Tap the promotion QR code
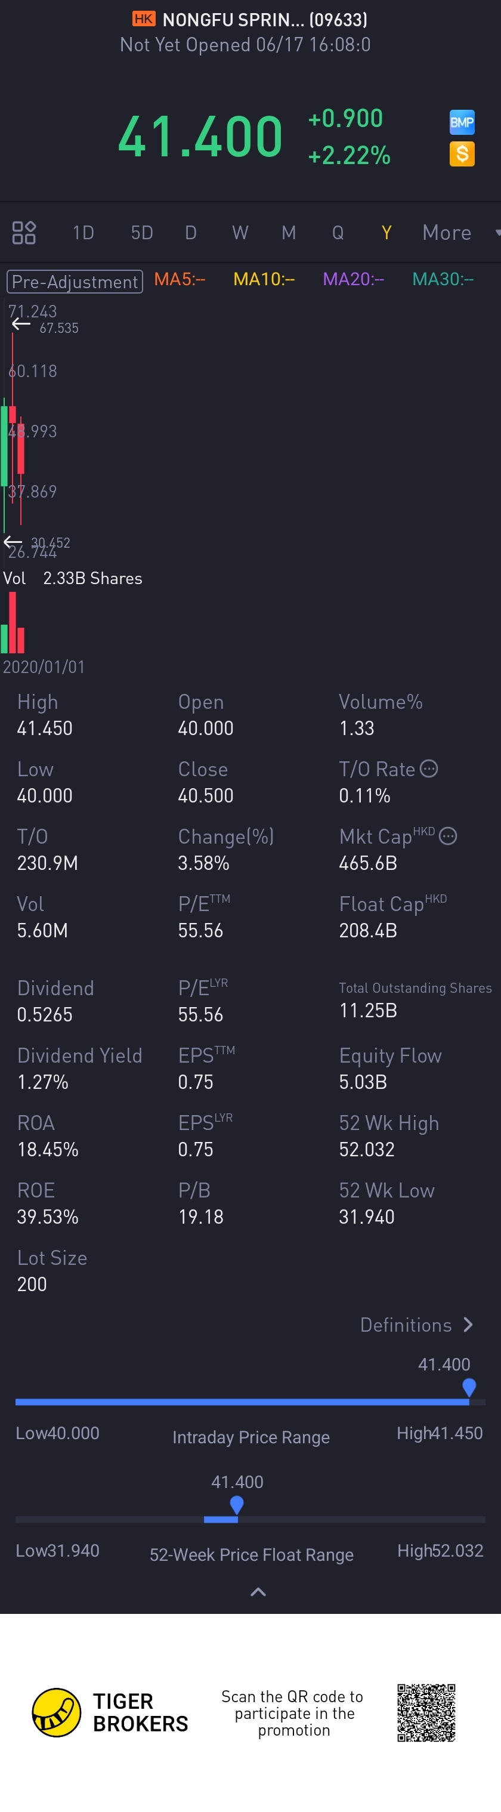Screen dimensions: 501x1812 [426, 1712]
